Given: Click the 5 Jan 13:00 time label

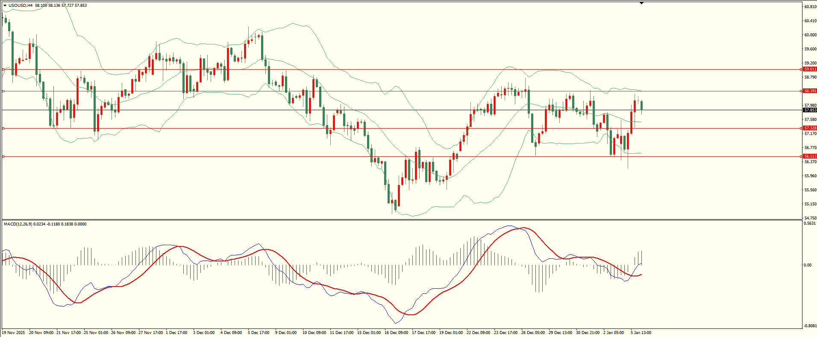Looking at the screenshot, I should [x=641, y=333].
